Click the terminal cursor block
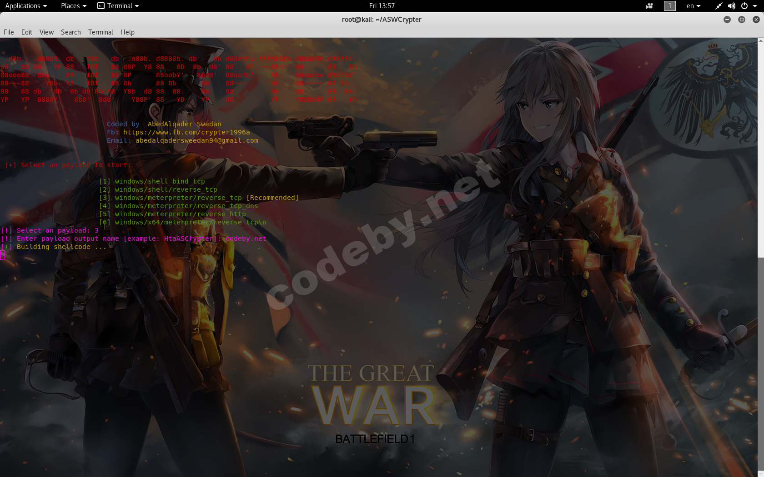This screenshot has height=477, width=764. (x=2, y=255)
